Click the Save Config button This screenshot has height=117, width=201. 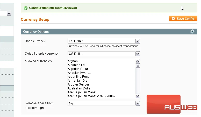tap(183, 19)
